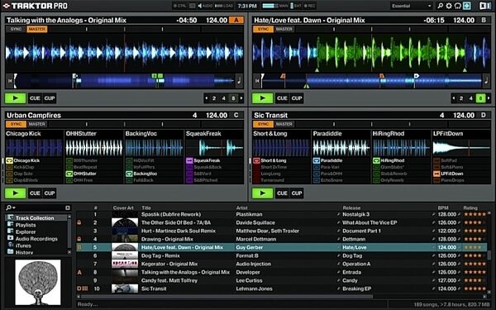Sort the track list by Title column
This screenshot has width=496, height=310.
click(146, 207)
